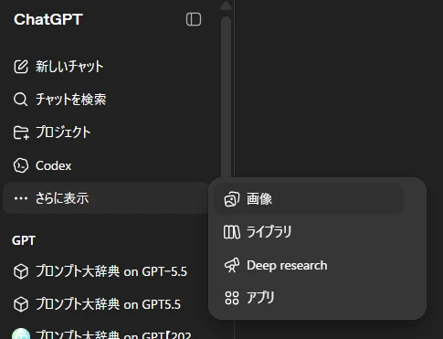Click the ライブラリ books icon
The image size is (443, 339).
click(232, 232)
